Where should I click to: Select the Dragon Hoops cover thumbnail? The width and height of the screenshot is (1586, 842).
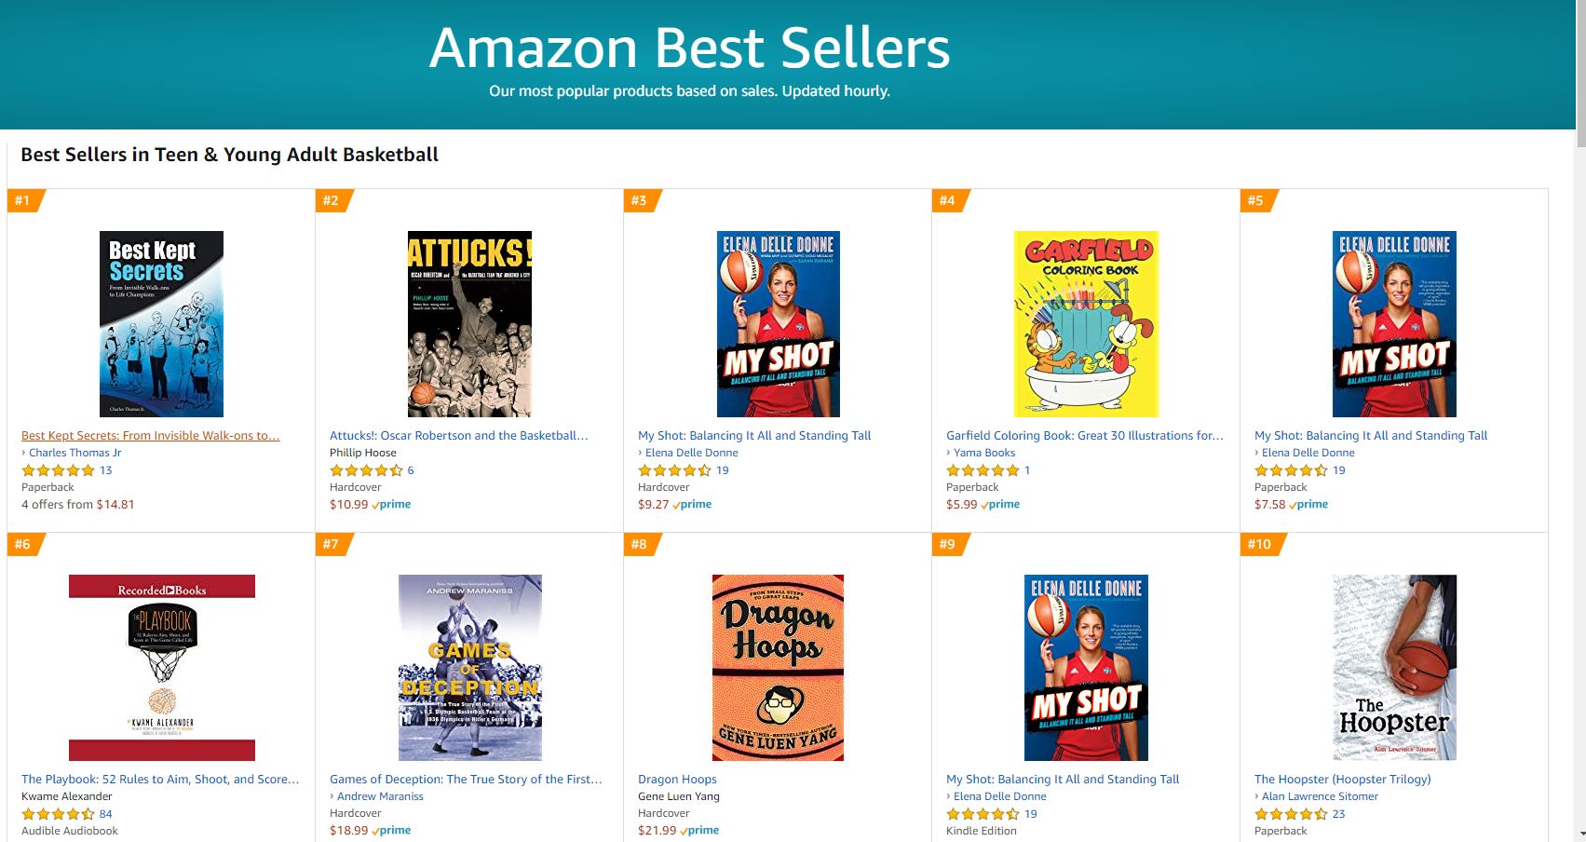[778, 667]
